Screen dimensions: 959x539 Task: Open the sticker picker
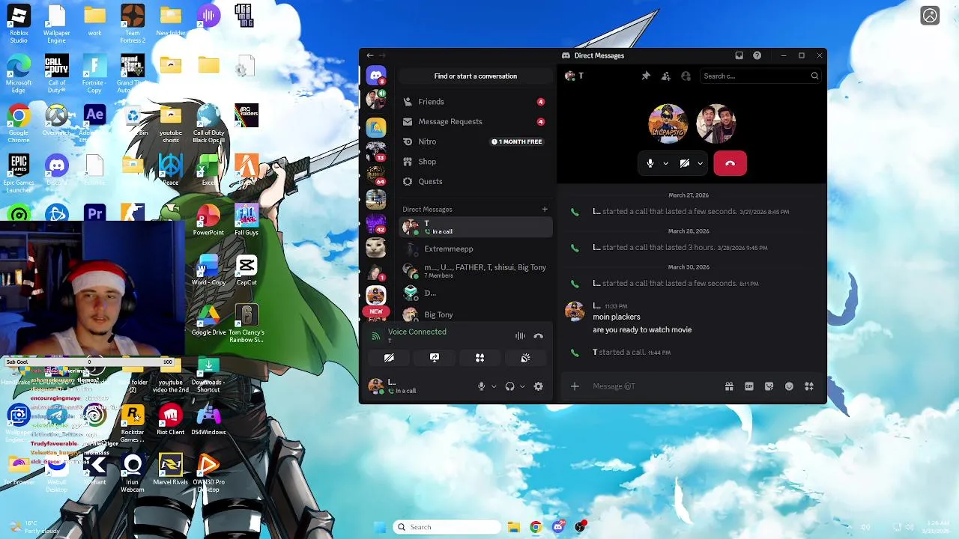769,386
